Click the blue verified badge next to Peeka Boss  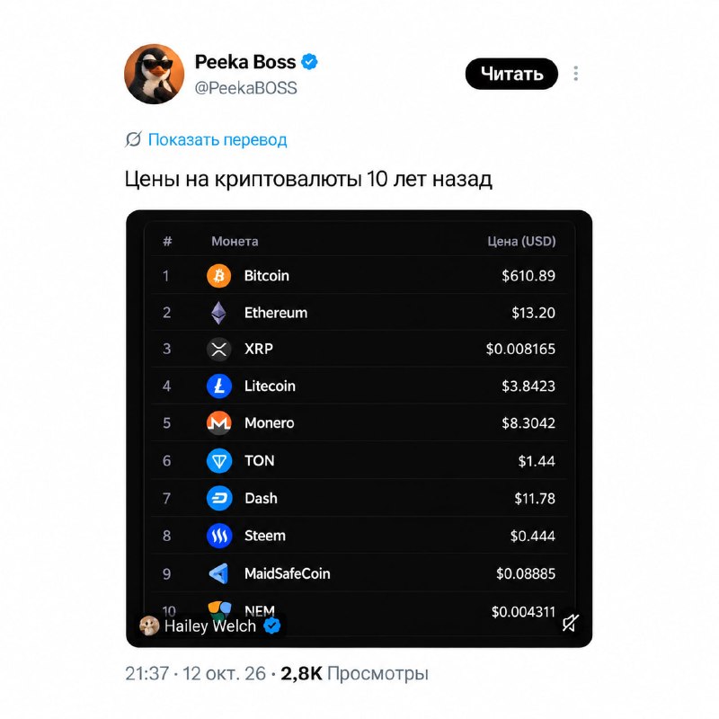coord(309,61)
